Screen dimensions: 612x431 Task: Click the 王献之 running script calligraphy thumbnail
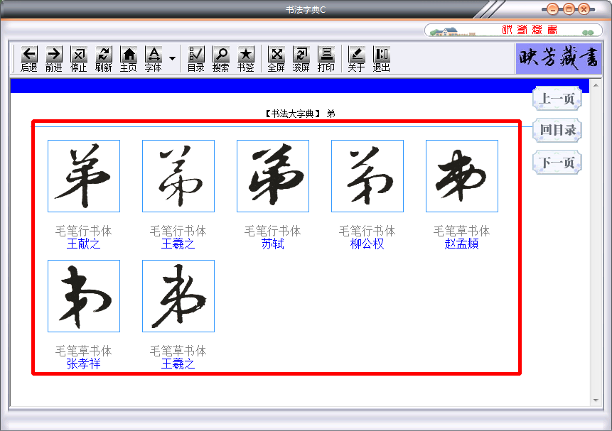pos(84,176)
